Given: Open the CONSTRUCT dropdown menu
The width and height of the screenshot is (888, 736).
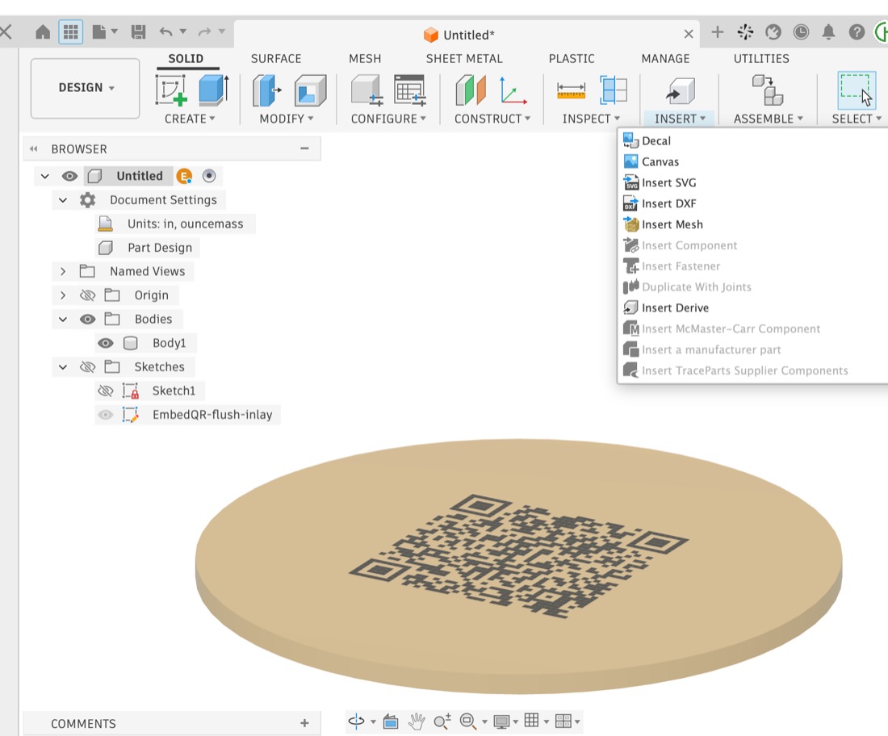Looking at the screenshot, I should coord(492,119).
